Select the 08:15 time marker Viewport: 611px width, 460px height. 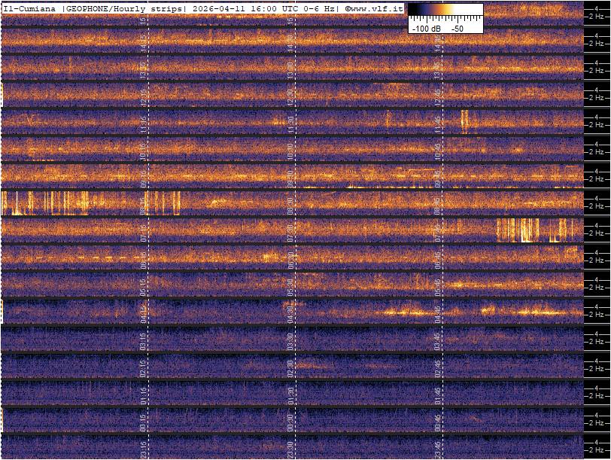tap(144, 205)
